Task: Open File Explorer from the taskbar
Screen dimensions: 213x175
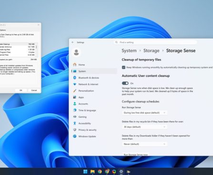Action: (x=92, y=172)
